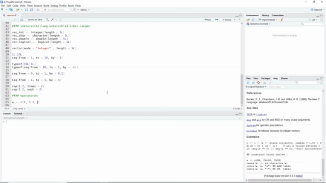This screenshot has height=183, width=326.
Task: Print the current help topic
Action: pyautogui.click(x=264, y=83)
